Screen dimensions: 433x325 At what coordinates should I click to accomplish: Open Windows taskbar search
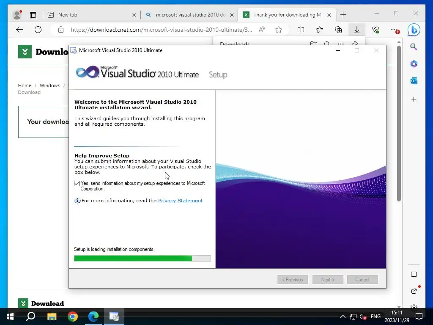click(30, 317)
